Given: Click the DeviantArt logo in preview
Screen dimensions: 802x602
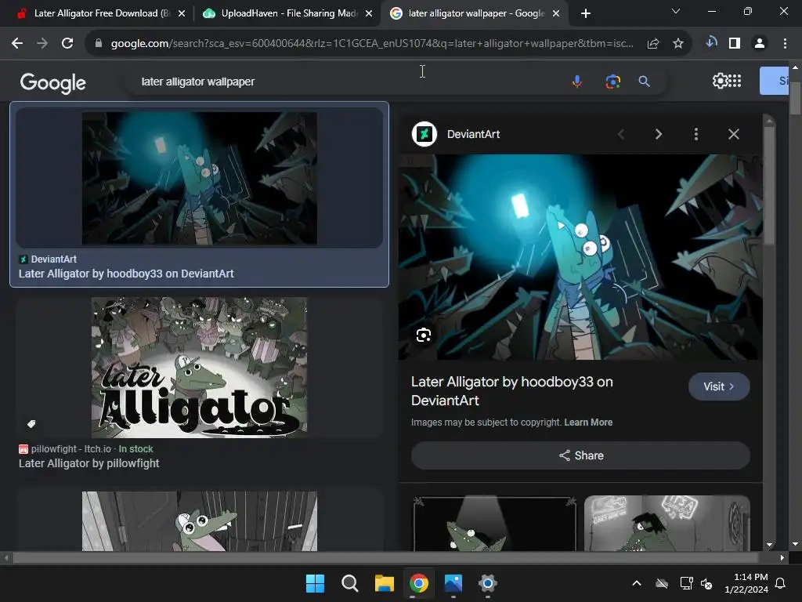Looking at the screenshot, I should click(424, 134).
